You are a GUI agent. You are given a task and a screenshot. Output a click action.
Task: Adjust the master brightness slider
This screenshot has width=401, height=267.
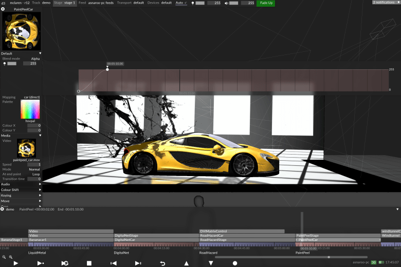200,3
